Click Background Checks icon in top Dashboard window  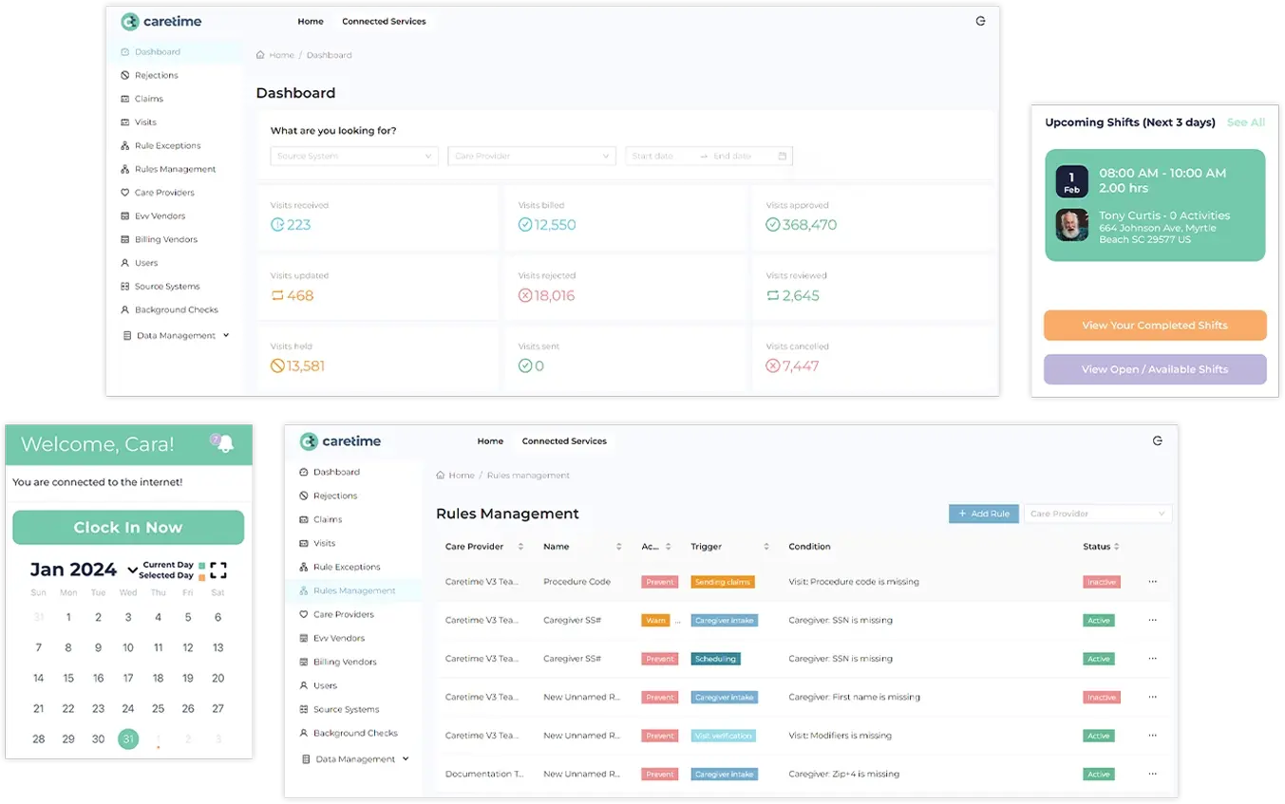pyautogui.click(x=125, y=309)
